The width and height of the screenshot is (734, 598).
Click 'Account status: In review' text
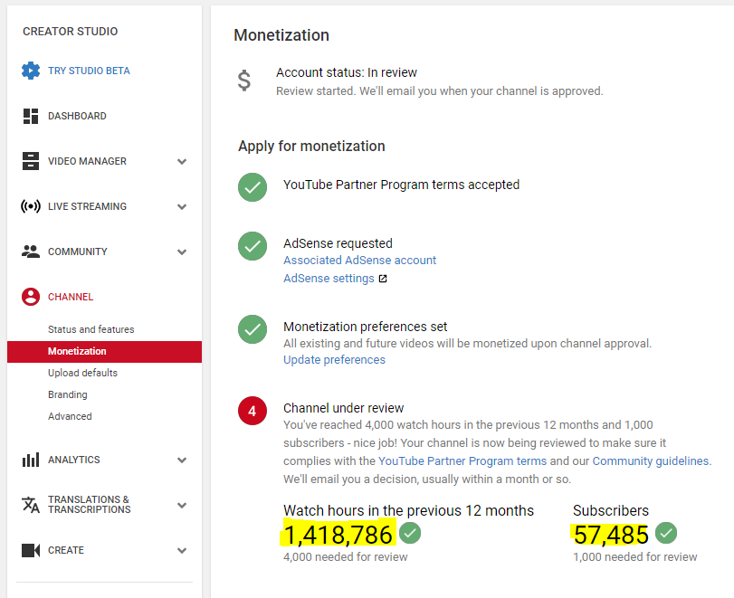point(347,72)
